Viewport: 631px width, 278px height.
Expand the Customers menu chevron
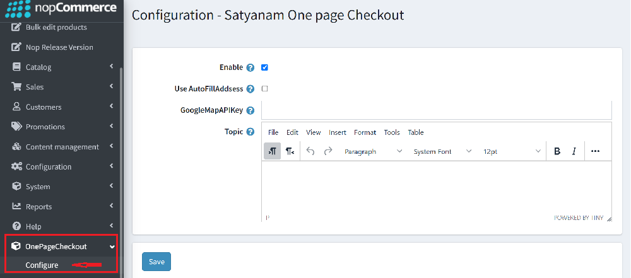(112, 106)
